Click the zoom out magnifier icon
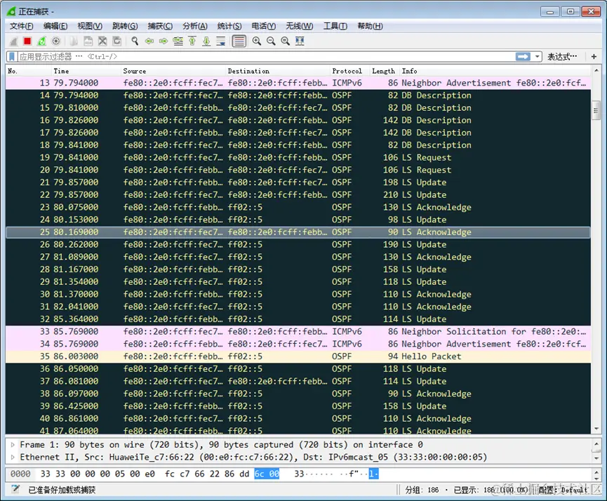 [271, 41]
